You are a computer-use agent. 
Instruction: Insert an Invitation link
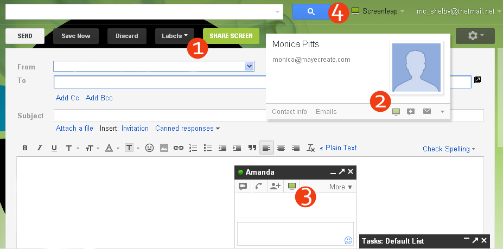(135, 129)
